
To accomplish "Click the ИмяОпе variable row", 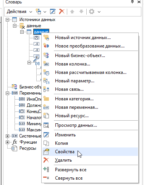I will click(34, 99).
